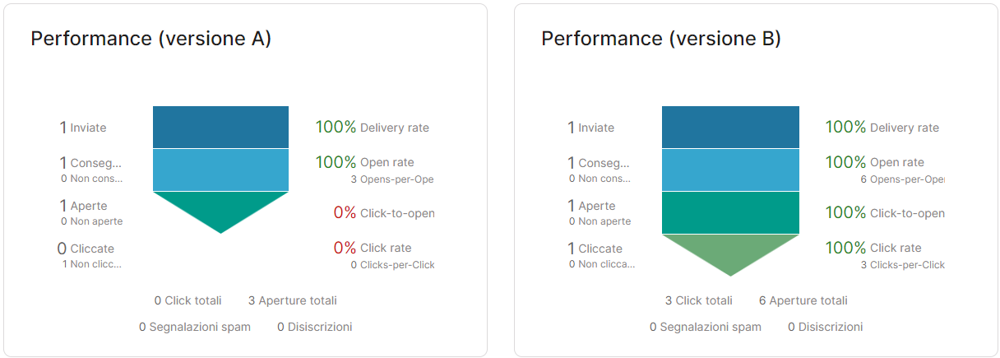
Task: Click green triangle funnel tip in versione B
Action: [730, 249]
